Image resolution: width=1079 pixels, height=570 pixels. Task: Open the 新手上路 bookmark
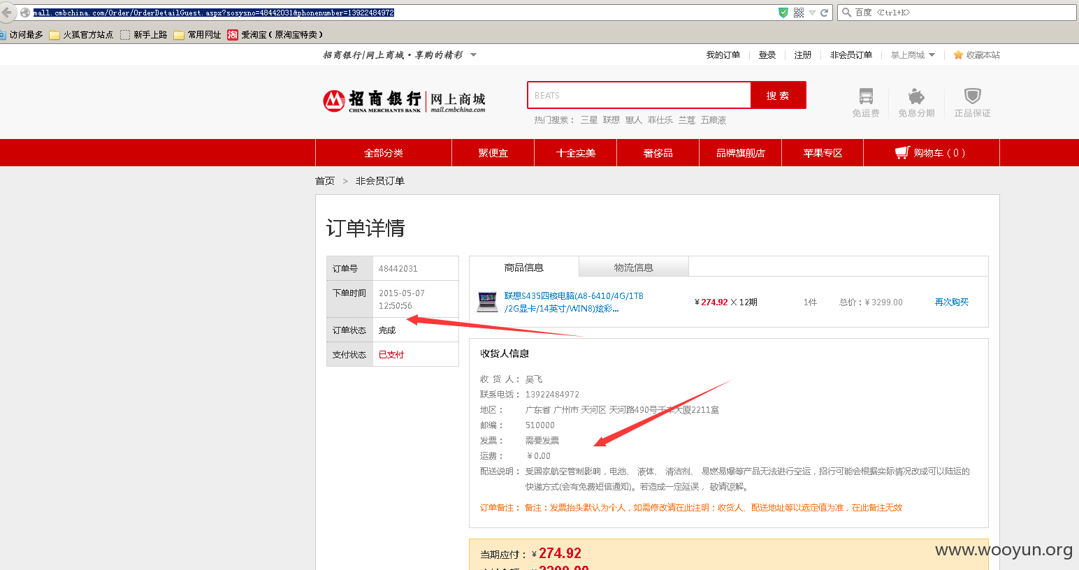pyautogui.click(x=144, y=34)
